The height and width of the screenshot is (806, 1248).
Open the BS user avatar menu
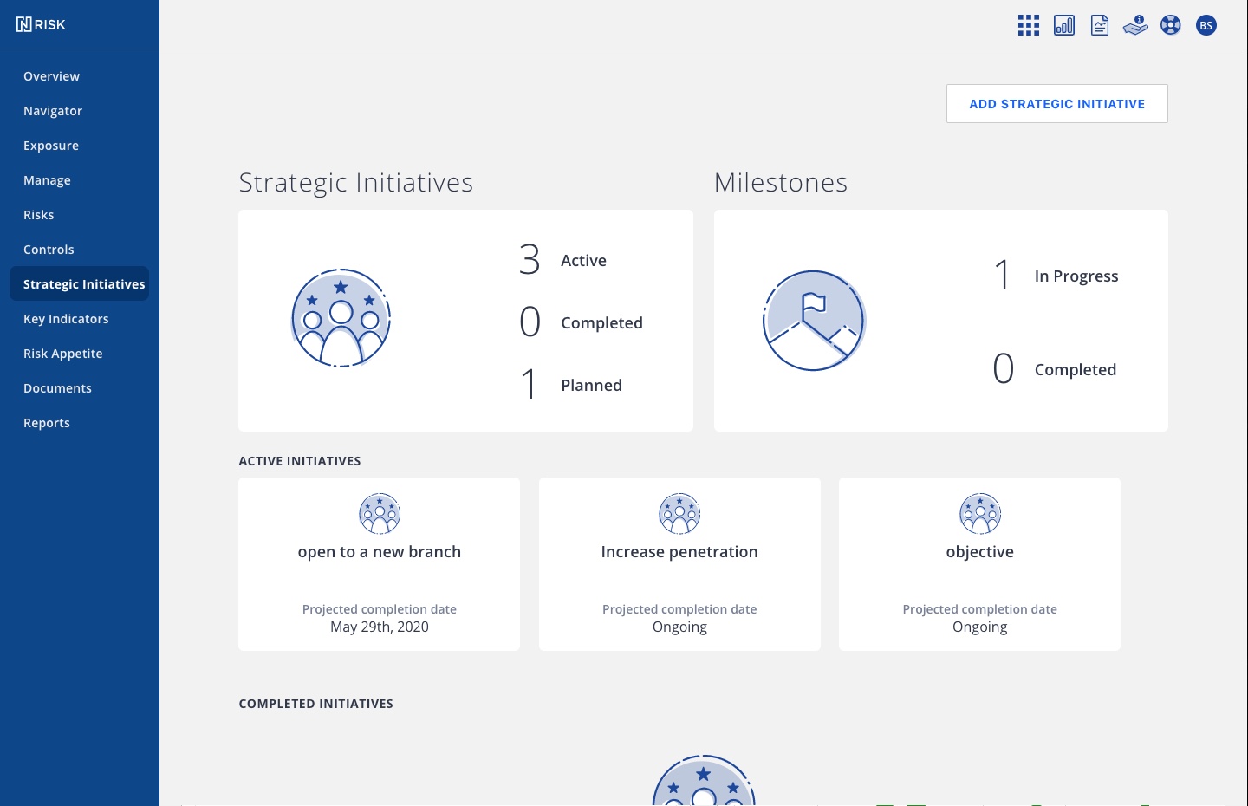(x=1206, y=25)
